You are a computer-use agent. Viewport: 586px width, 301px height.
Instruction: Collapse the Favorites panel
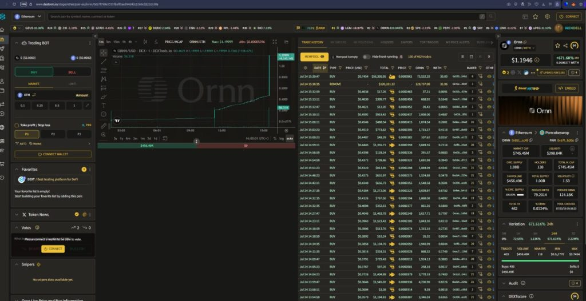[17, 169]
